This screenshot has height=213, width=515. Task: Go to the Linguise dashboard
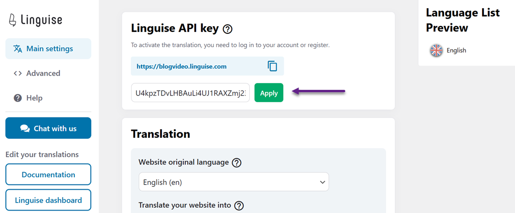(x=48, y=200)
